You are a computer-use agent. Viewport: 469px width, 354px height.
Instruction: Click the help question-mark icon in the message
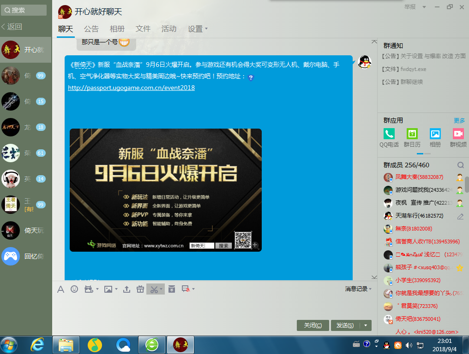(x=250, y=78)
